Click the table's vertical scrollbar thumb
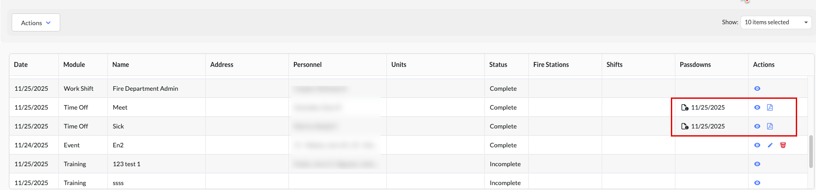 pos(811,151)
